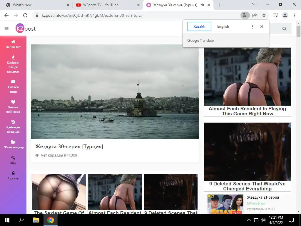Open Chrome's three-dot menu
This screenshot has height=226, width=301.
[295, 15]
